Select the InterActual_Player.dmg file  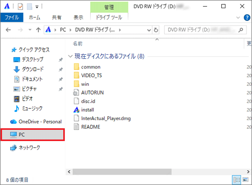[102, 118]
